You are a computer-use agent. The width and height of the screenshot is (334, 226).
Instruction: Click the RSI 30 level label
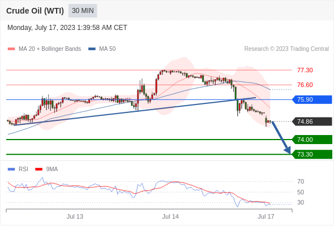click(x=301, y=202)
